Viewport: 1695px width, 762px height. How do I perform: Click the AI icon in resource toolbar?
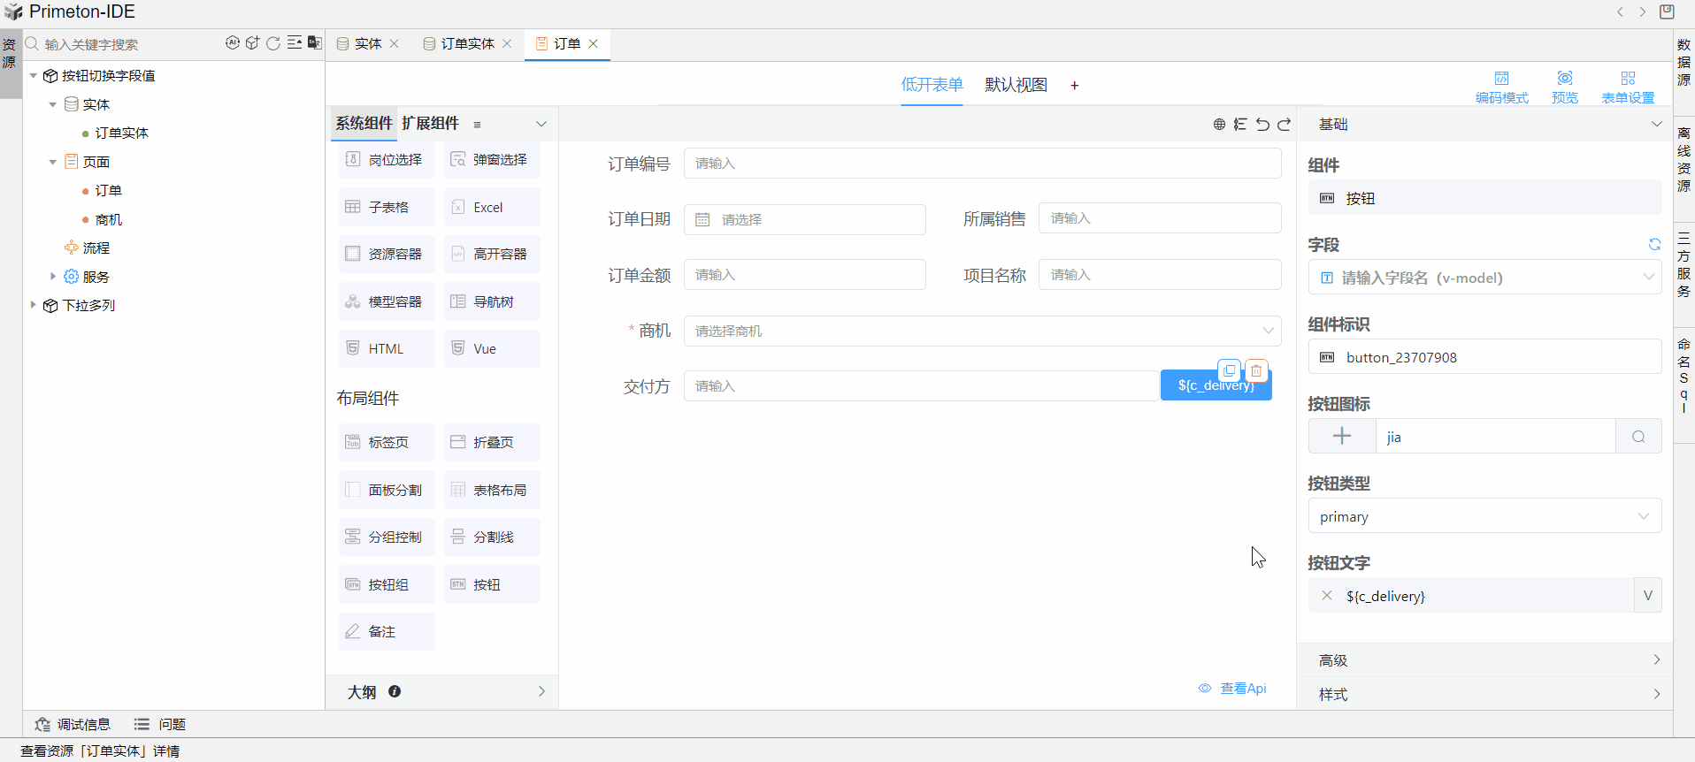[232, 43]
